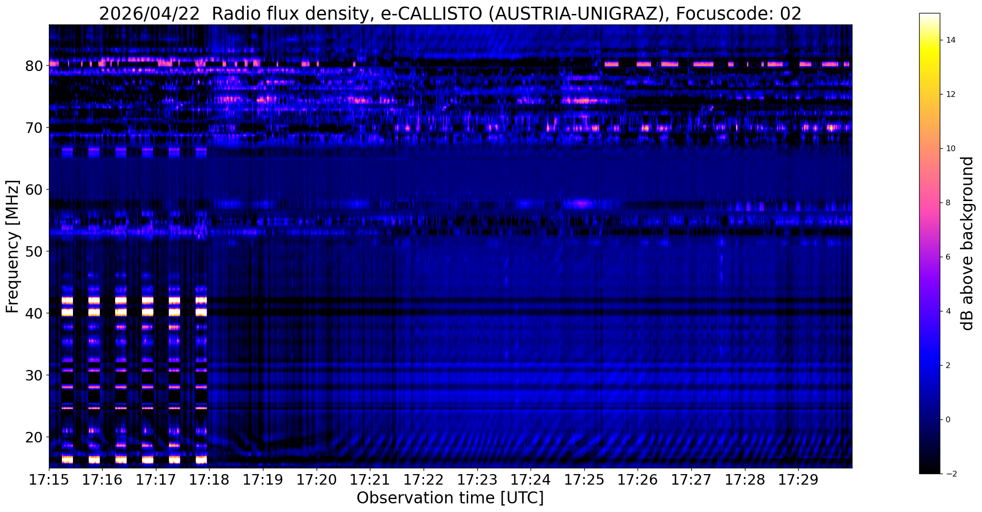Click the 17:21 time tick label

point(370,480)
